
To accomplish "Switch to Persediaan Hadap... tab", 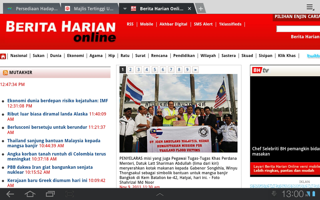I will click(31, 9).
